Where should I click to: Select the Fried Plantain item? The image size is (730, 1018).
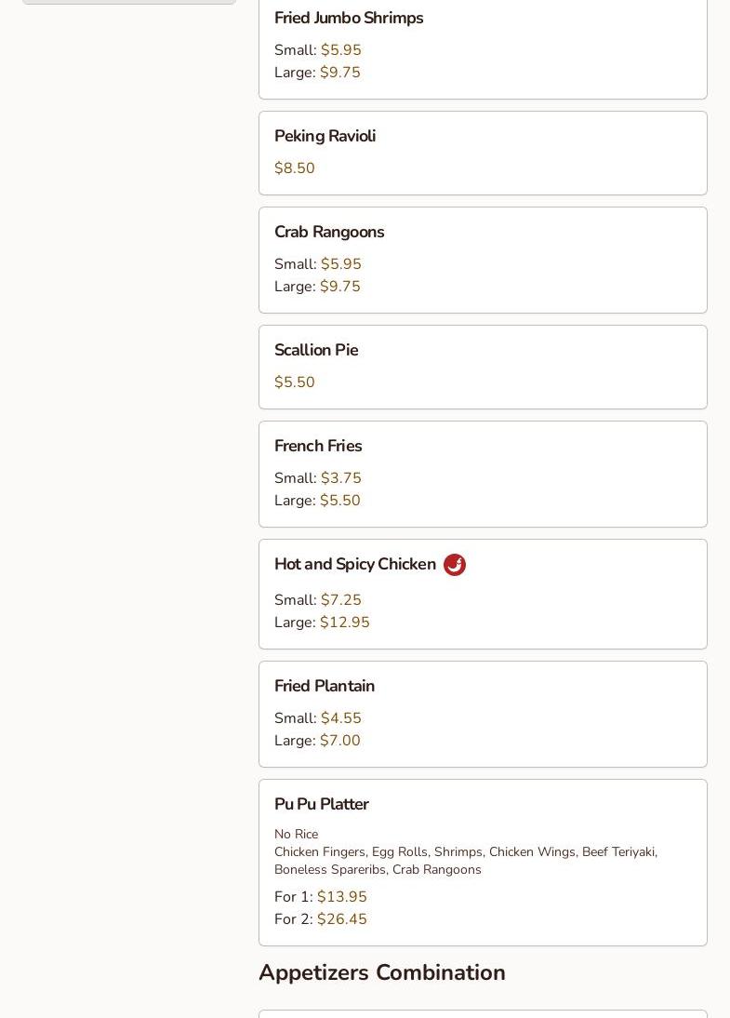coord(325,687)
